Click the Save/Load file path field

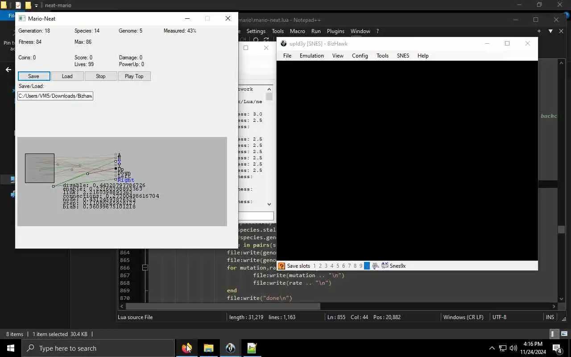click(55, 96)
